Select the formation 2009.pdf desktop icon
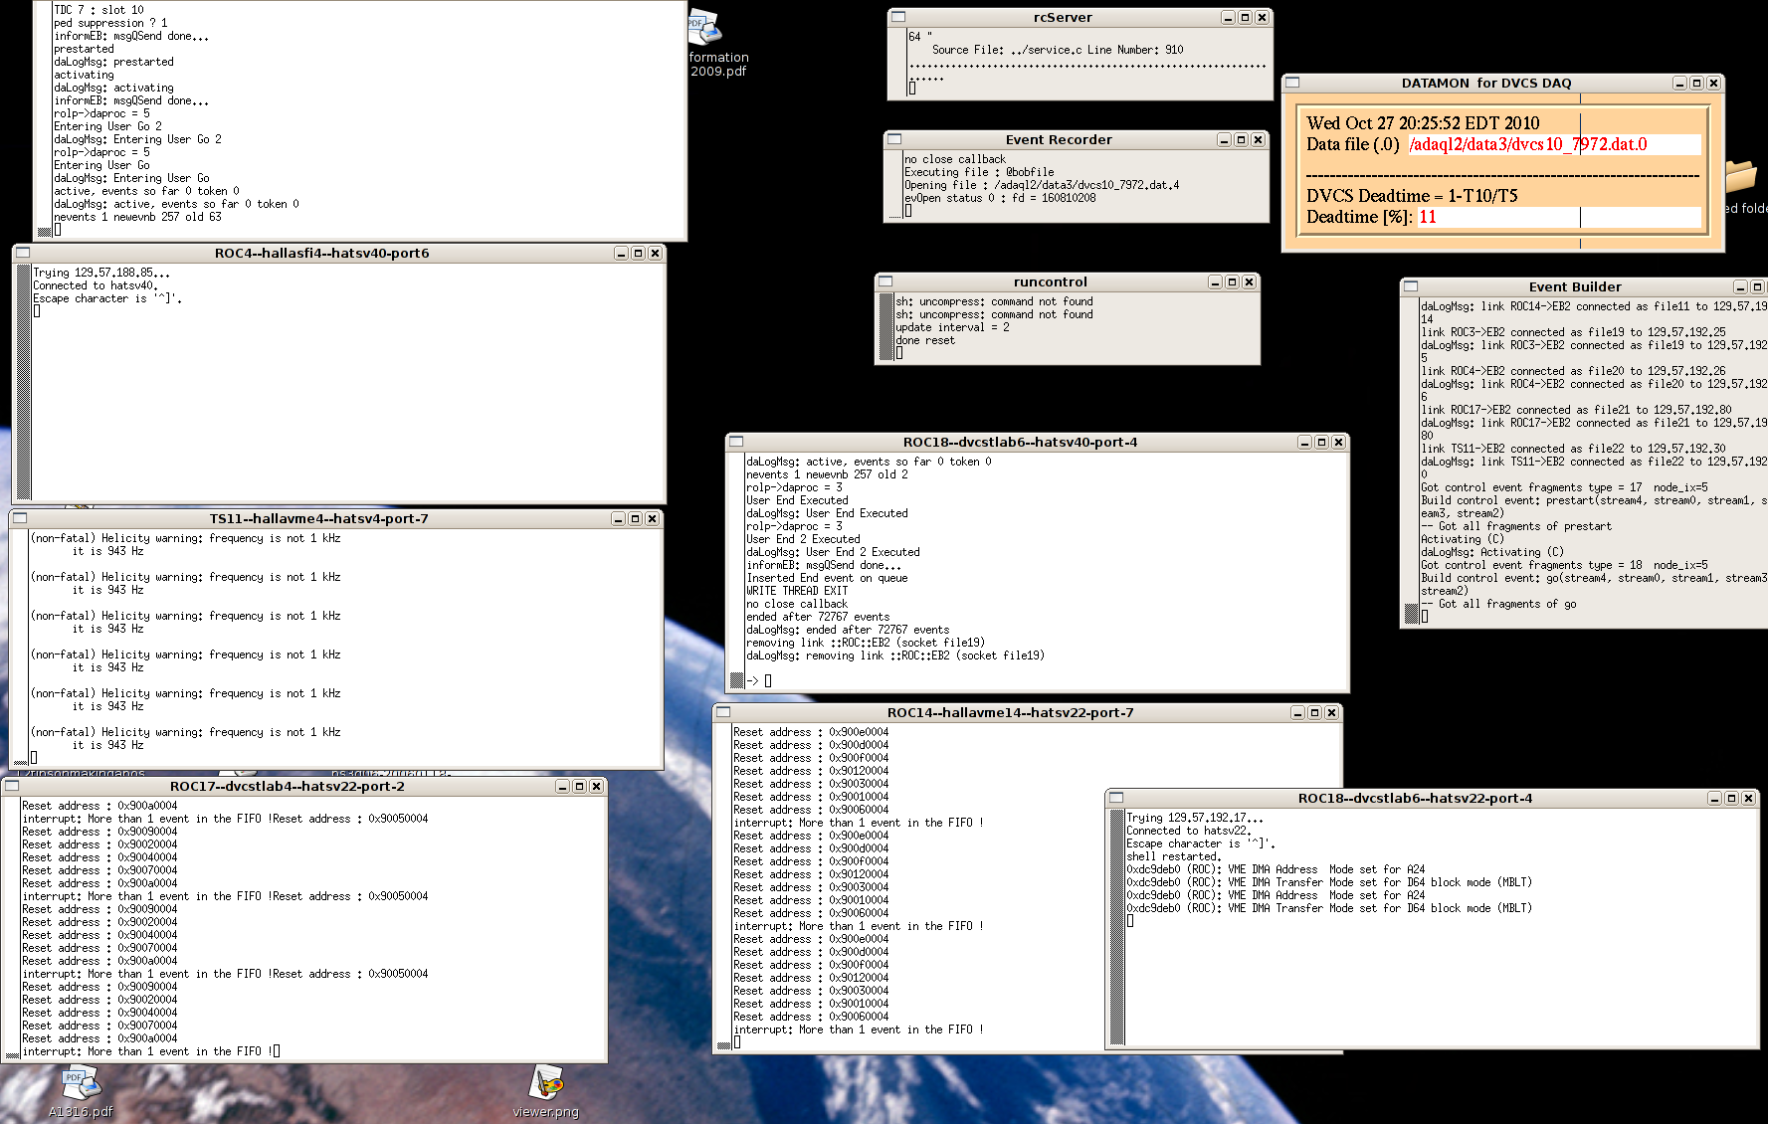Image resolution: width=1768 pixels, height=1124 pixels. pos(717,44)
